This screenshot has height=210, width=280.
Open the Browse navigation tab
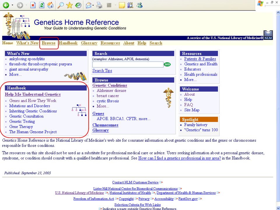point(49,43)
